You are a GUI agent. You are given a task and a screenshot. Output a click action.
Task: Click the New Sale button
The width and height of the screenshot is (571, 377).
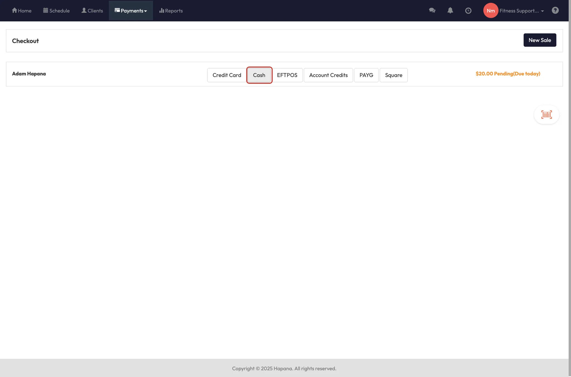(x=539, y=40)
